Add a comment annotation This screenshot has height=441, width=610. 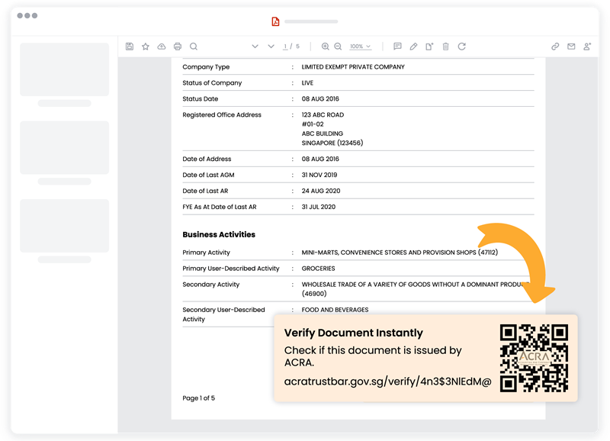coord(397,47)
